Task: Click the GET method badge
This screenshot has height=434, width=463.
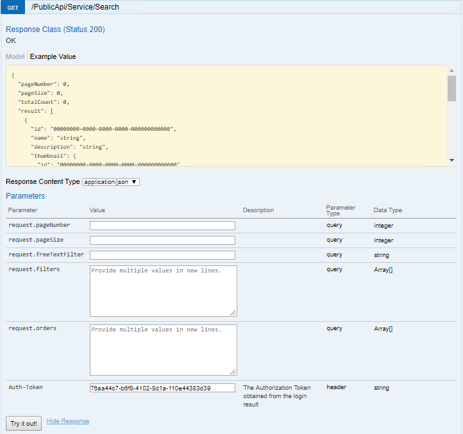Action: [x=12, y=7]
